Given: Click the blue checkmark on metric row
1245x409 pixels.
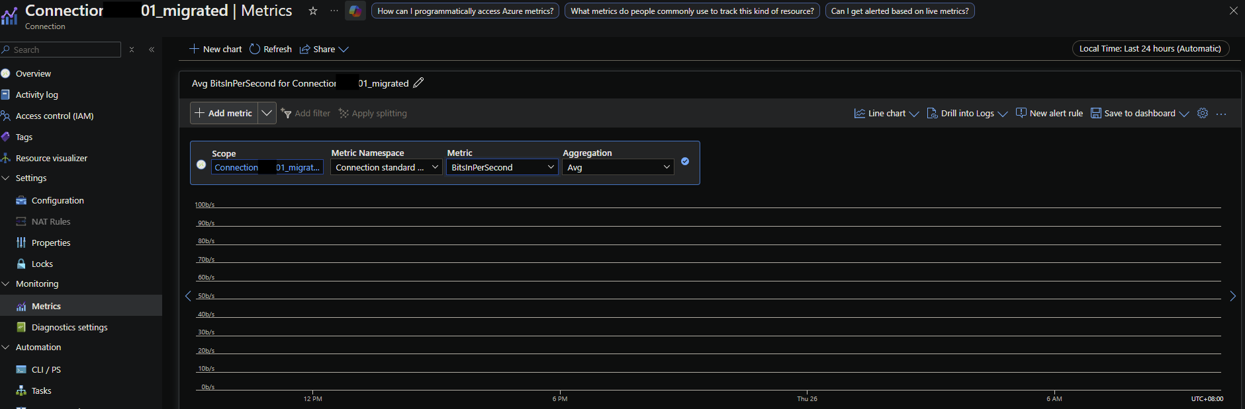Looking at the screenshot, I should point(685,161).
